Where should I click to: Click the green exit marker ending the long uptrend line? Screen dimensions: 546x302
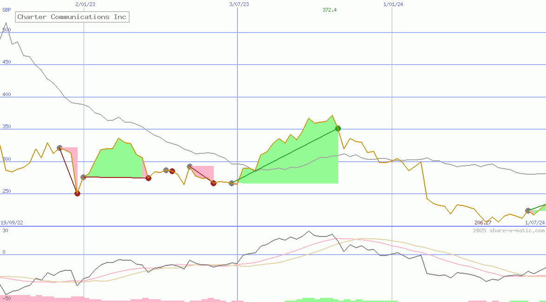[x=338, y=129]
